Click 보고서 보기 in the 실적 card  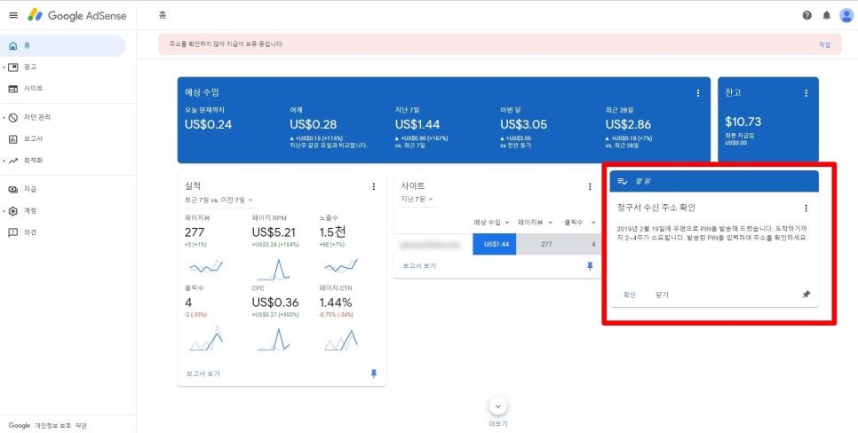pos(203,374)
